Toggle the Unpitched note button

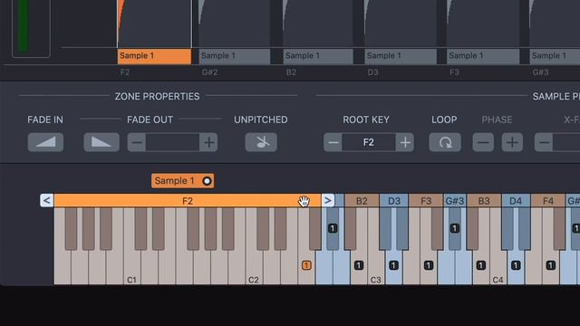[261, 142]
